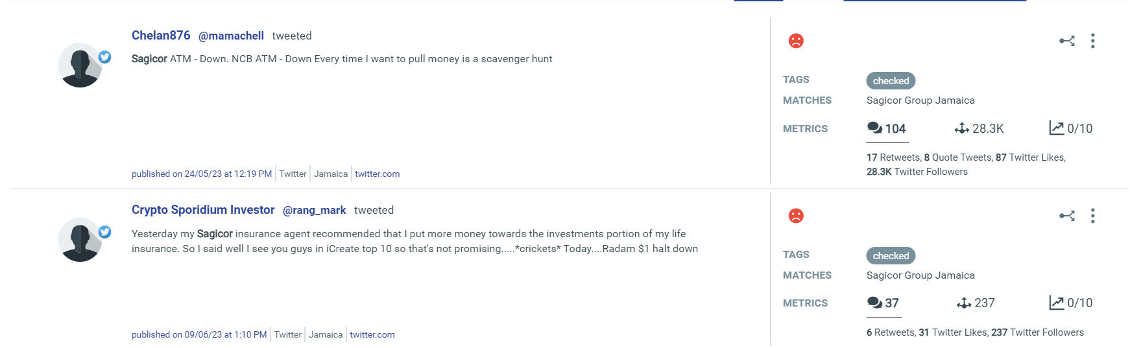Open the @rang_mark handle link
1130x348 pixels.
coord(314,211)
